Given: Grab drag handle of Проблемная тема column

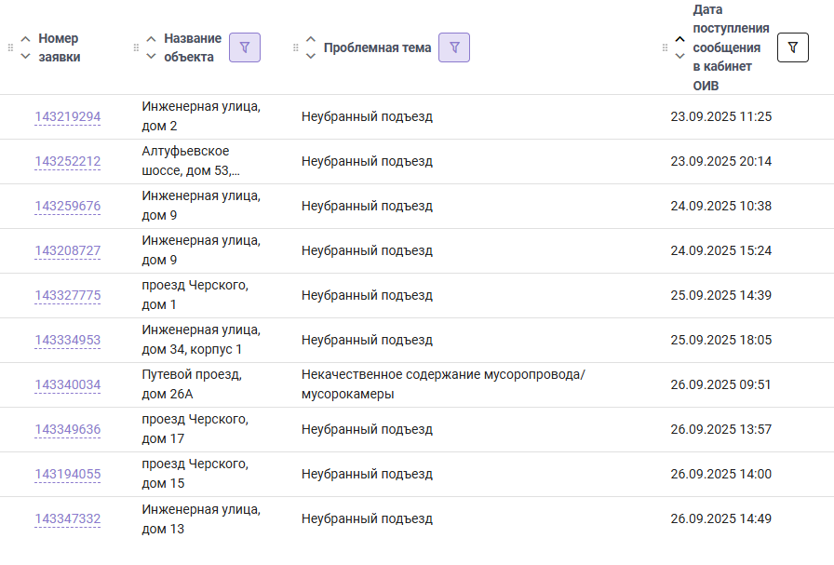Looking at the screenshot, I should coord(296,47).
